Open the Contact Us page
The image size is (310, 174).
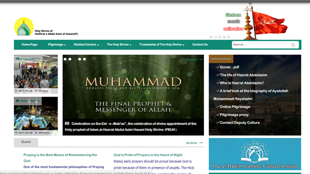tap(200, 44)
